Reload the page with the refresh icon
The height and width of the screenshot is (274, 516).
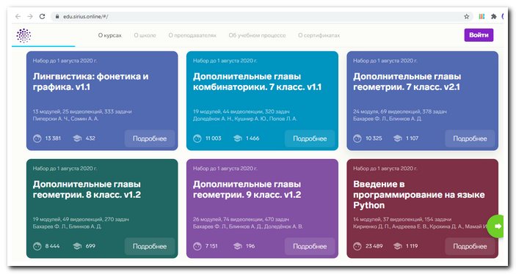[42, 16]
